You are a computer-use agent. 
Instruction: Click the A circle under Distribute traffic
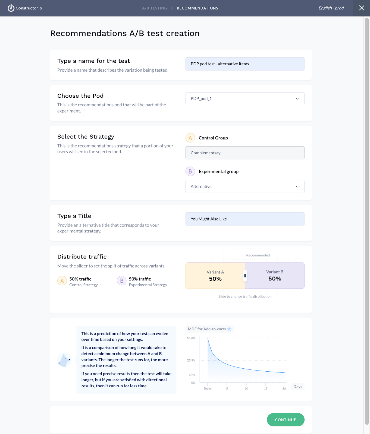62,281
